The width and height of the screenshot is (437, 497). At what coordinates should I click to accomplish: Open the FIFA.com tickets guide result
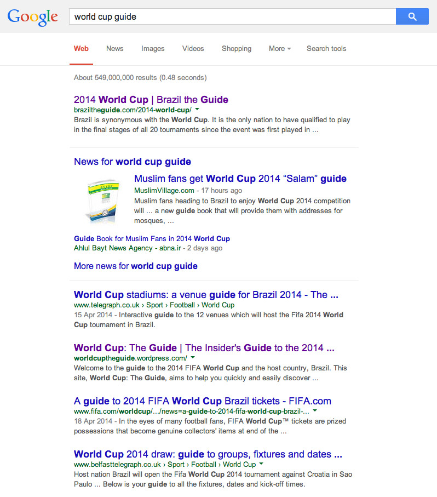click(203, 401)
